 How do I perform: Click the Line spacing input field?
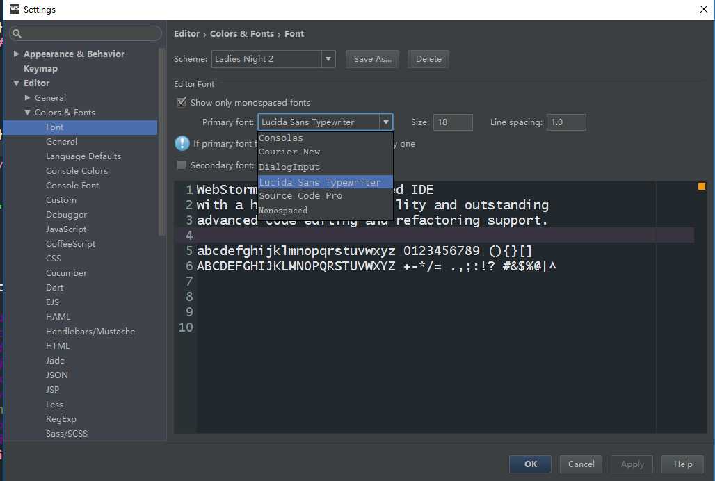566,122
